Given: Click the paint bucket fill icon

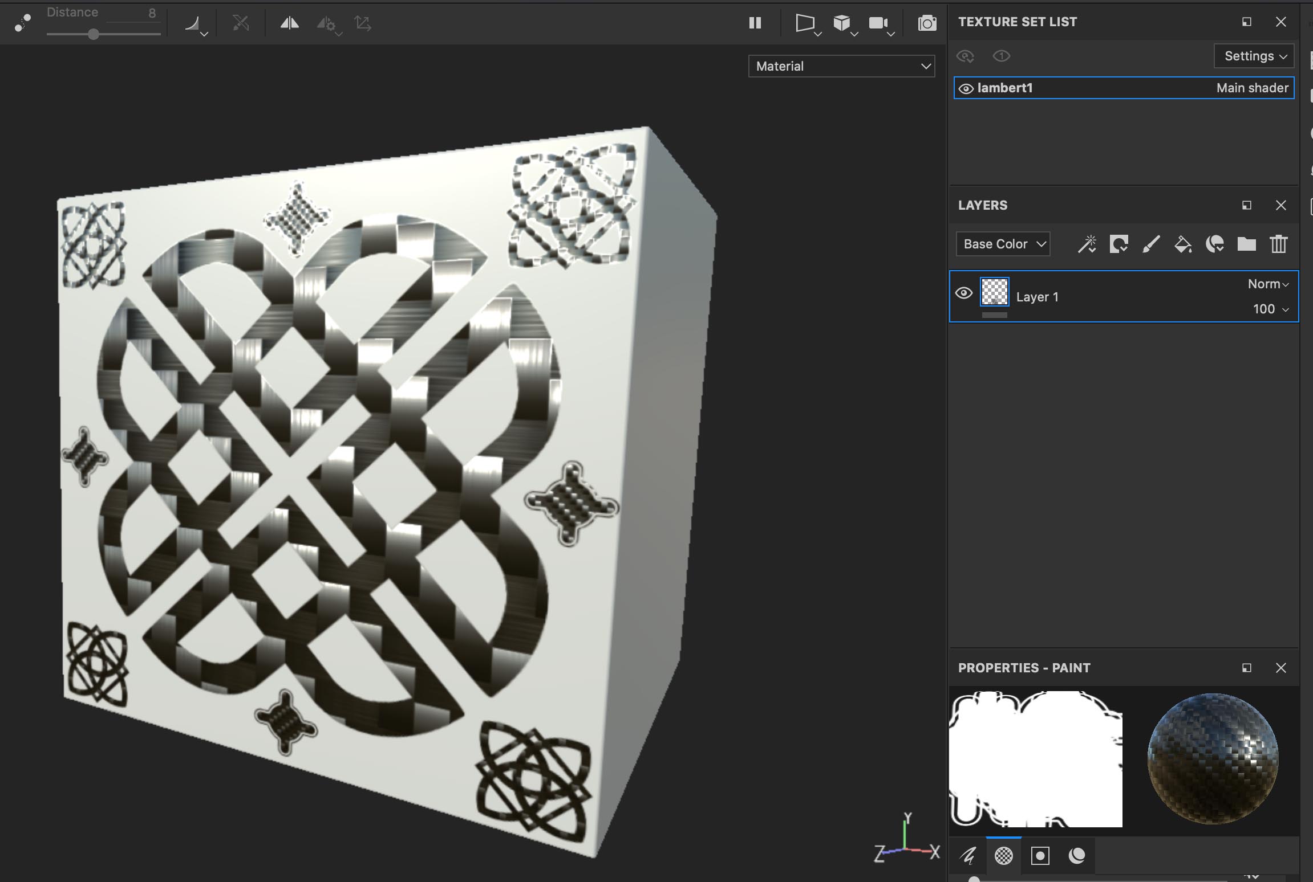Looking at the screenshot, I should pos(1182,243).
